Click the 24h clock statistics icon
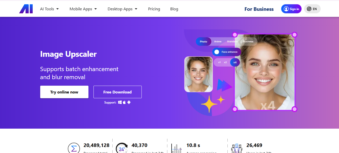This screenshot has height=153, width=339. pyautogui.click(x=122, y=148)
